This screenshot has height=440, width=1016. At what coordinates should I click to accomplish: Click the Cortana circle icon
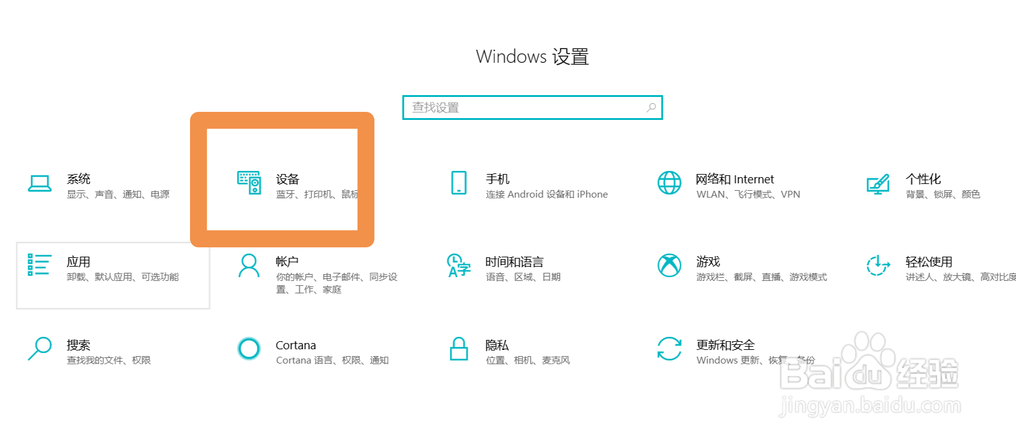click(249, 349)
